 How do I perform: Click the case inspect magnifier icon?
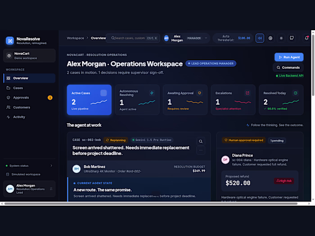click(x=201, y=141)
